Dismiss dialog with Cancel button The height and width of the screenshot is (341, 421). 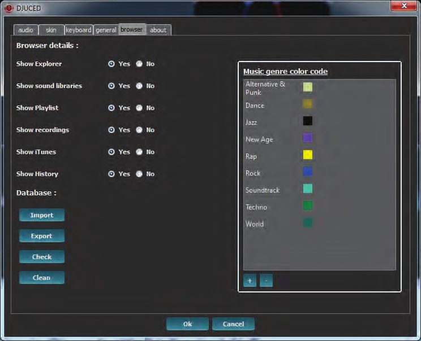(233, 324)
